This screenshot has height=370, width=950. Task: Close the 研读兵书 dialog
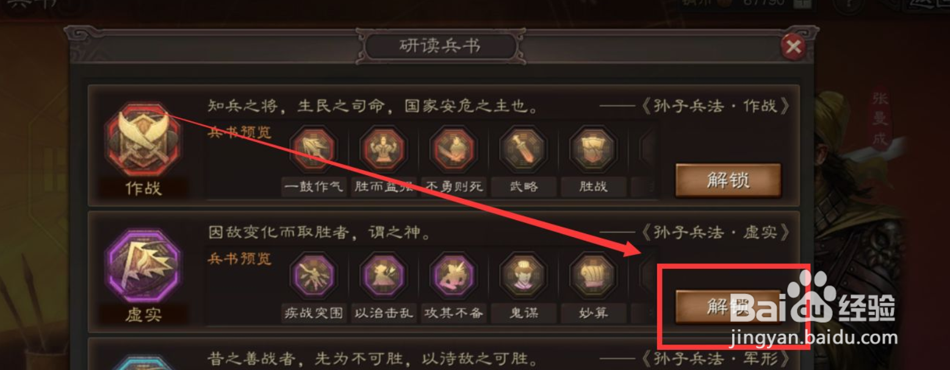(x=793, y=46)
